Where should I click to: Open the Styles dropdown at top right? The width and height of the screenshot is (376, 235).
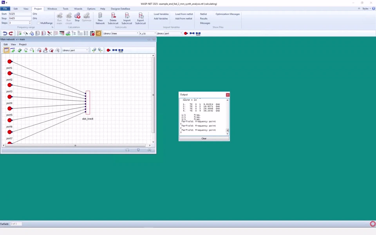click(366, 8)
